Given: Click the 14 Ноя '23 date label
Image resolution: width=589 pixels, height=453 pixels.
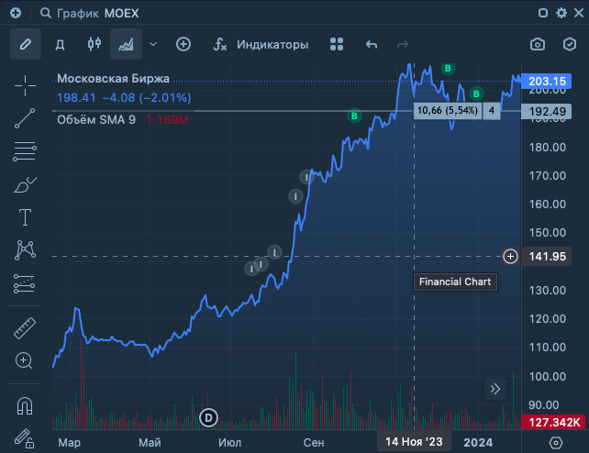Looking at the screenshot, I should [414, 442].
